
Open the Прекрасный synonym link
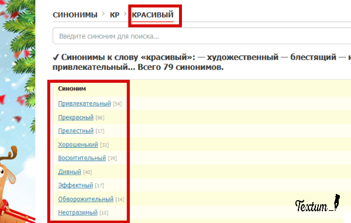(x=75, y=117)
